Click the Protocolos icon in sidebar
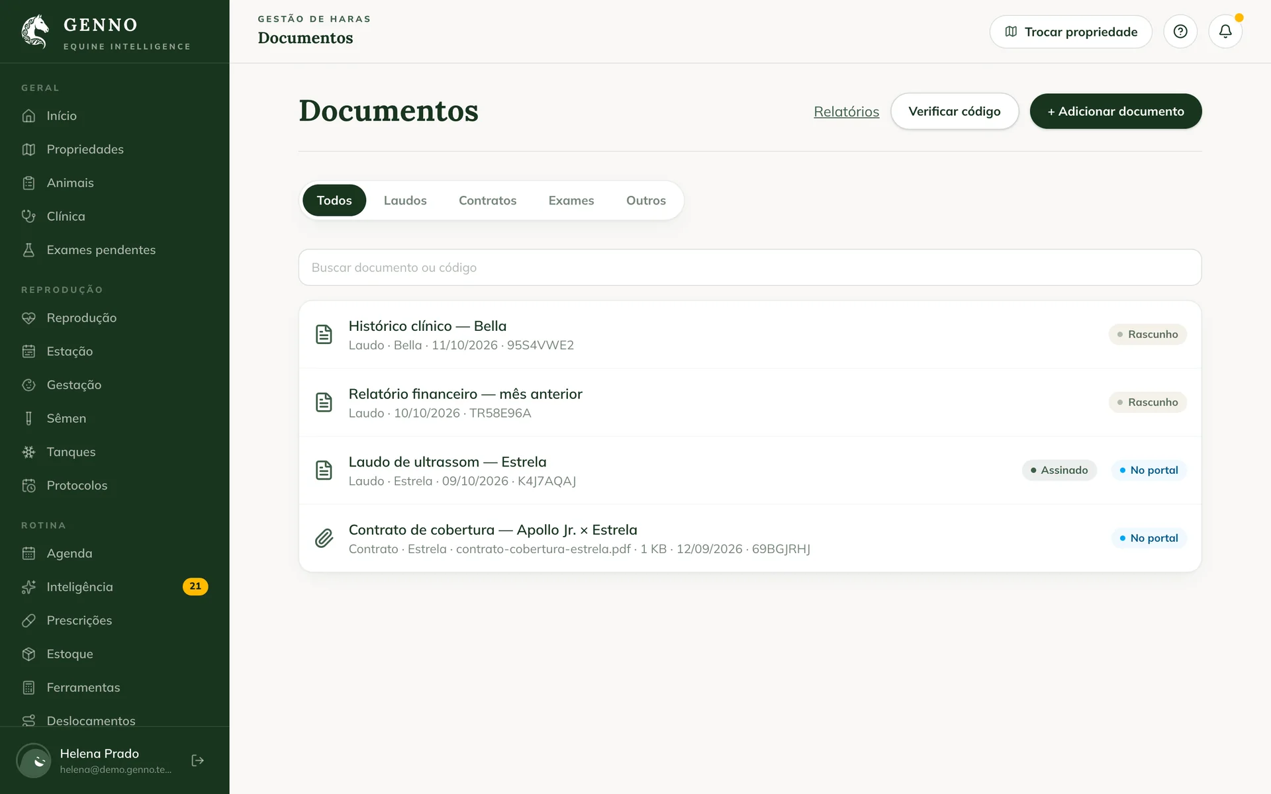Screen dimensions: 1271x794 [28, 486]
